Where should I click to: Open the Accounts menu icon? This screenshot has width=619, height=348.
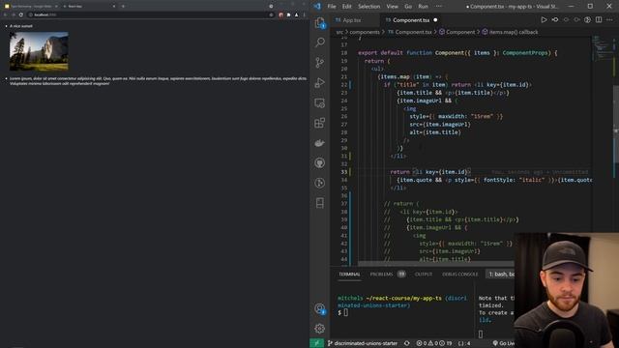(320, 308)
